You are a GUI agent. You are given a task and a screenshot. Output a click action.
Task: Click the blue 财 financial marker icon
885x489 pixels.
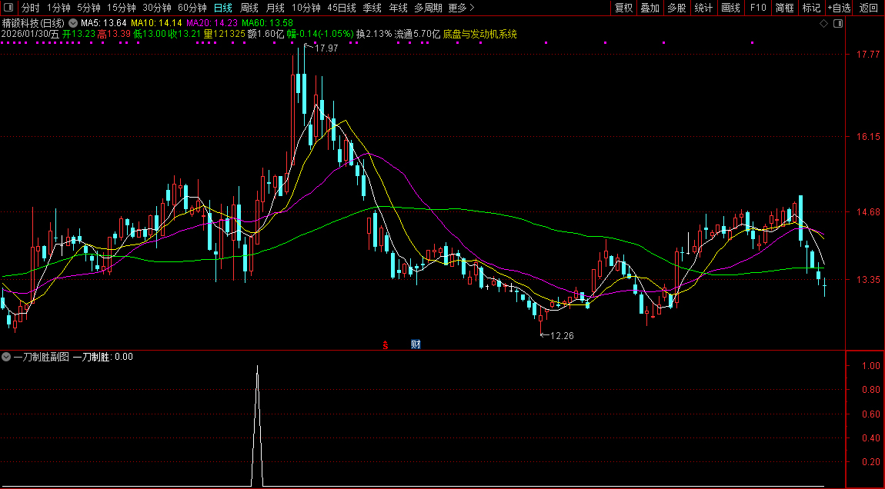tap(416, 344)
